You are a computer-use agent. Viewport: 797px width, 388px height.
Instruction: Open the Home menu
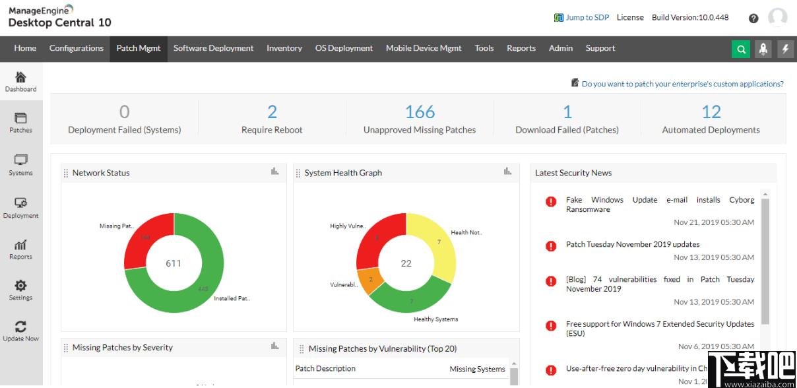coord(25,48)
